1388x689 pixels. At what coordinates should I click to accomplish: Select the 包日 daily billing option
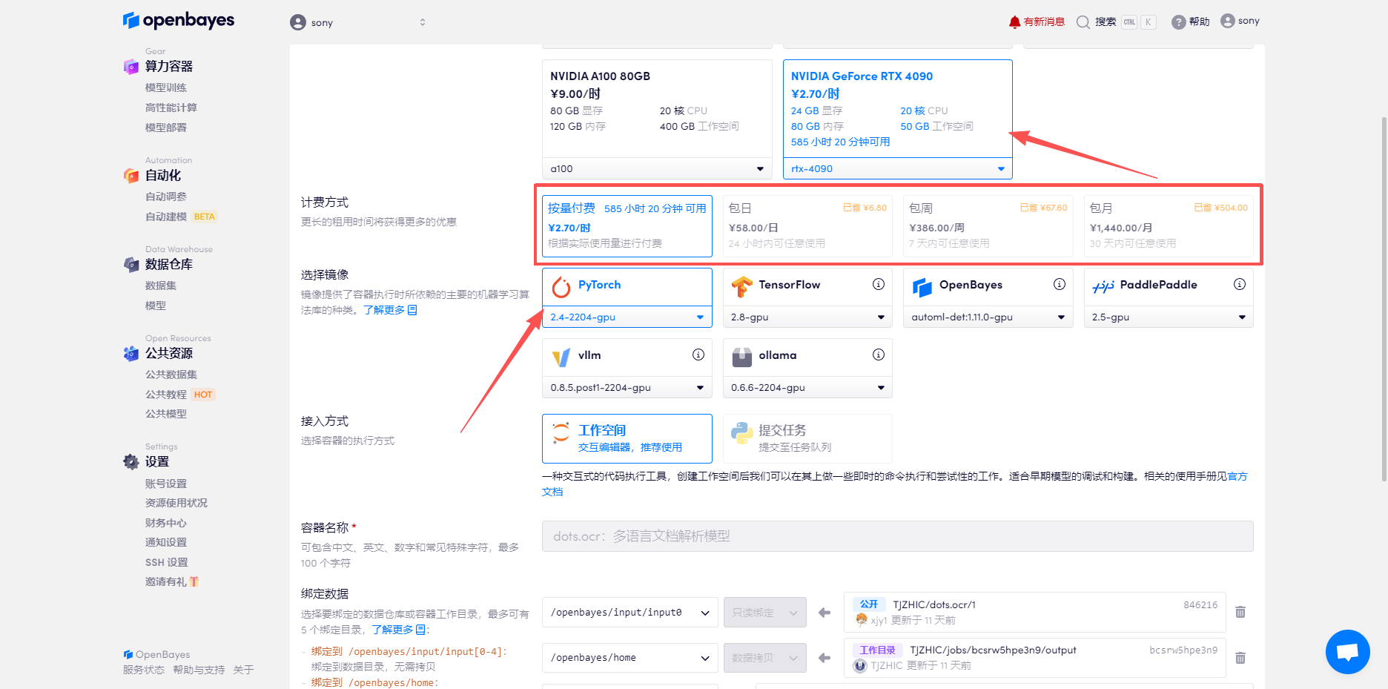point(807,225)
